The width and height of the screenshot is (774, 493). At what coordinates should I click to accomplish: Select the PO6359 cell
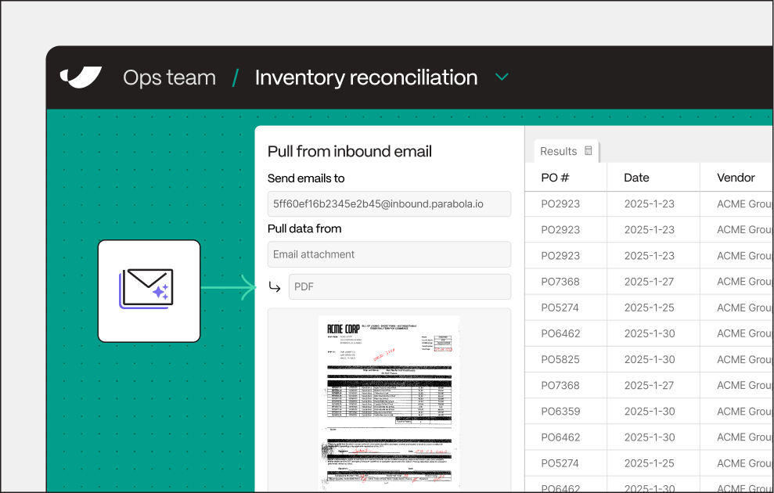pyautogui.click(x=566, y=411)
